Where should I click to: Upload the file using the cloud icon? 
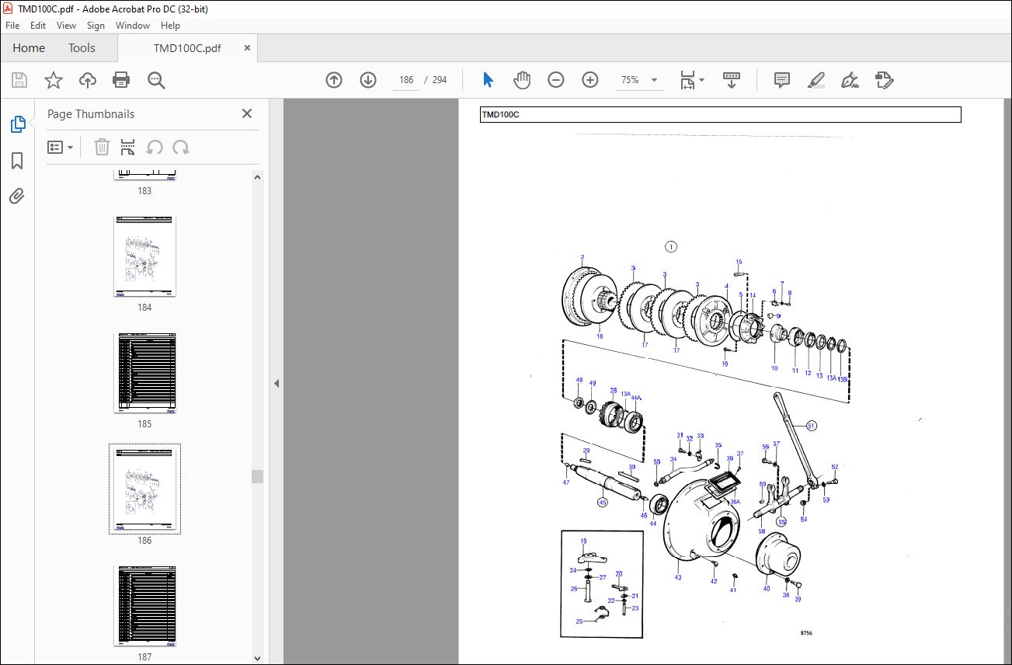[88, 80]
